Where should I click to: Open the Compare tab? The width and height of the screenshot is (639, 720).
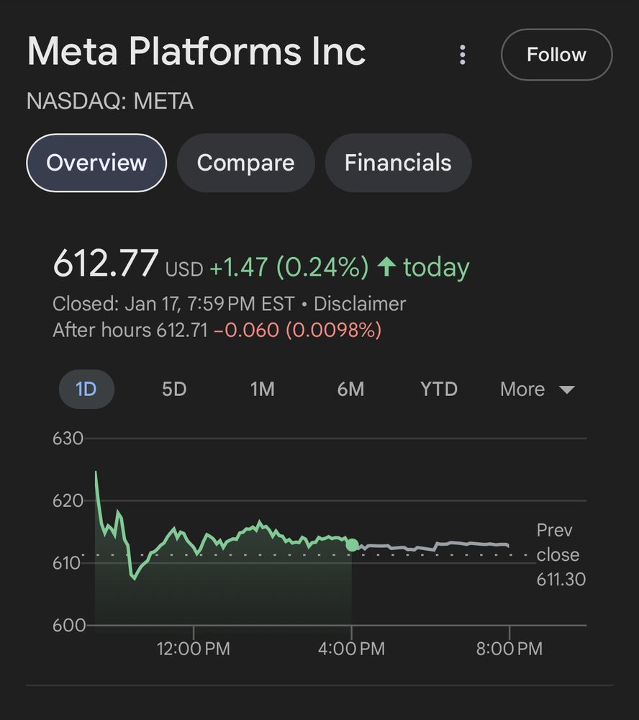tap(245, 163)
